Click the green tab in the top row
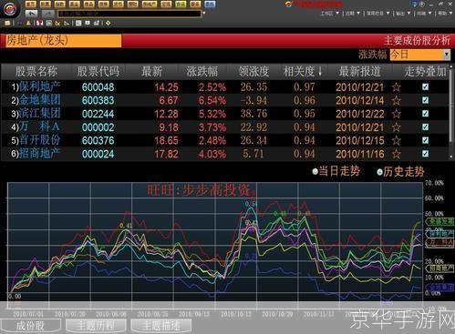Image resolution: width=455 pixels, height=334 pixels. (x=181, y=4)
